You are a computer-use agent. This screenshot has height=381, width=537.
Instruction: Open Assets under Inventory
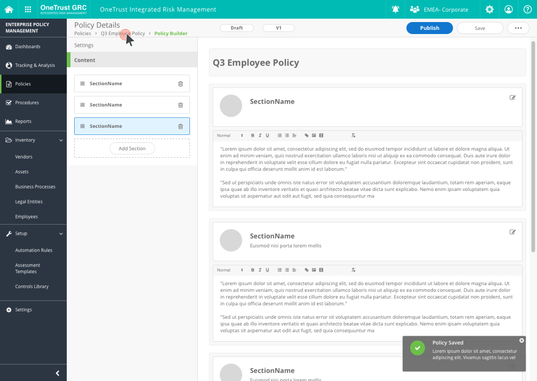22,172
